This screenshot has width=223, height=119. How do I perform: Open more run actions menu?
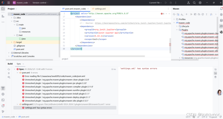point(176,3)
